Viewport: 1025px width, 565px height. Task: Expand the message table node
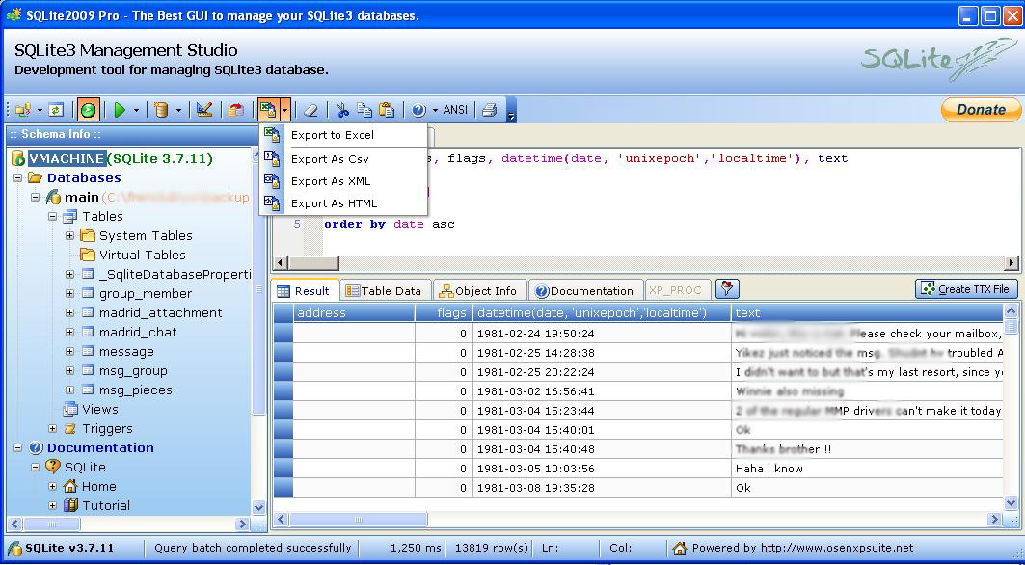70,351
